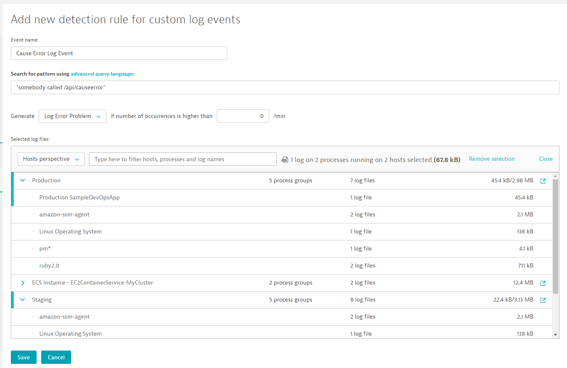The image size is (567, 368).
Task: Open ECS Instance external link icon
Action: click(543, 283)
